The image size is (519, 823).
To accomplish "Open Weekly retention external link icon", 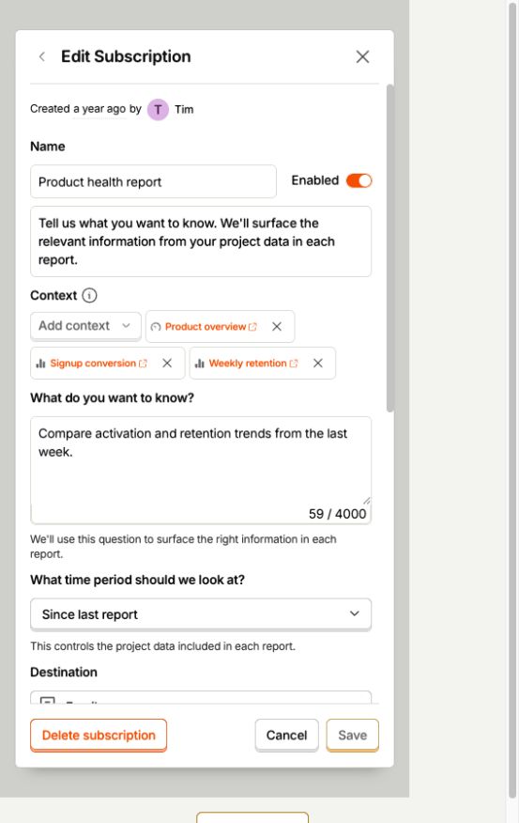I will click(294, 364).
